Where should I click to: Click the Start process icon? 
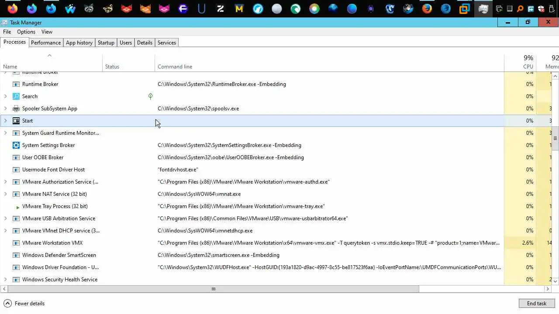[16, 121]
